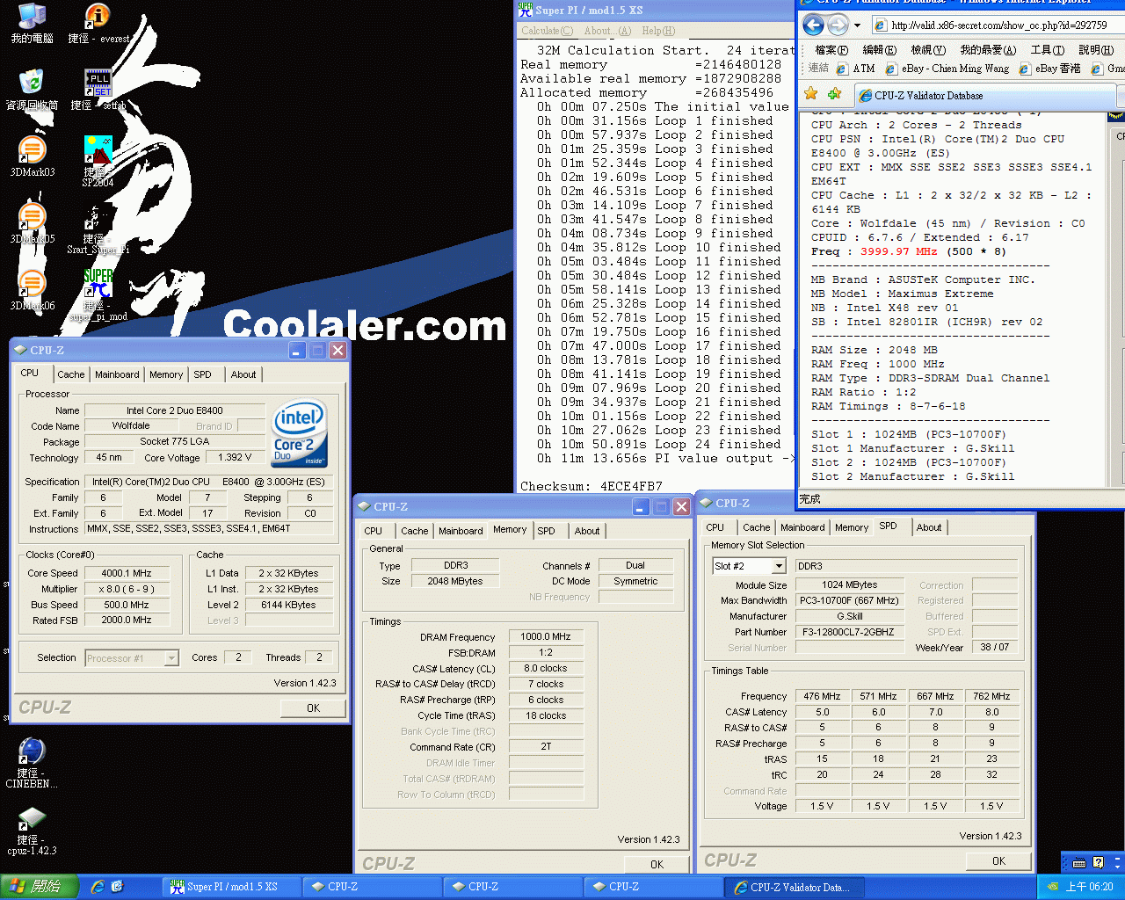Image resolution: width=1125 pixels, height=900 pixels.
Task: Open the 我的電腦 desktop icon
Action: (33, 24)
